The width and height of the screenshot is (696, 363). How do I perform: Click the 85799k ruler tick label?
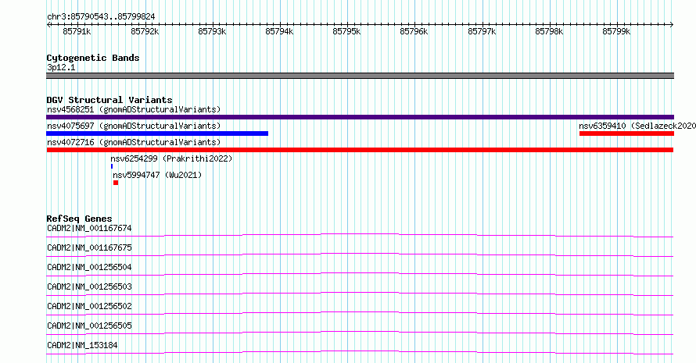616,31
